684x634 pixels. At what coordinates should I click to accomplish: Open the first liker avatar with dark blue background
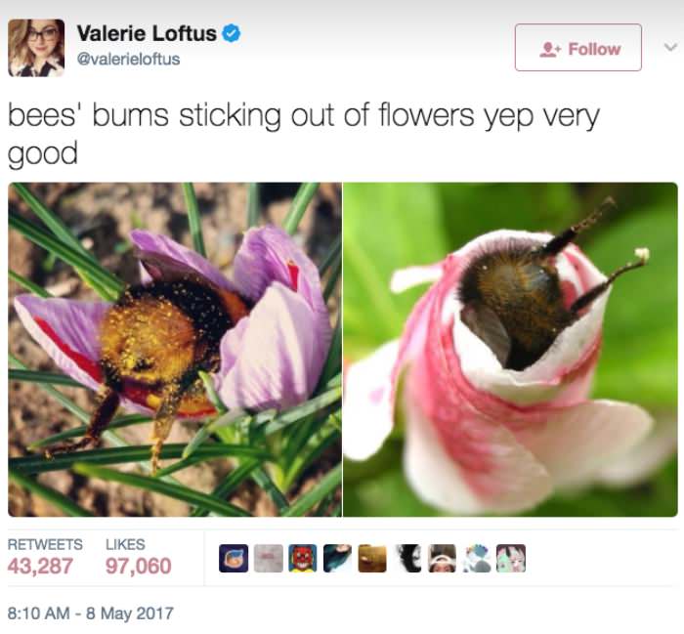point(235,558)
